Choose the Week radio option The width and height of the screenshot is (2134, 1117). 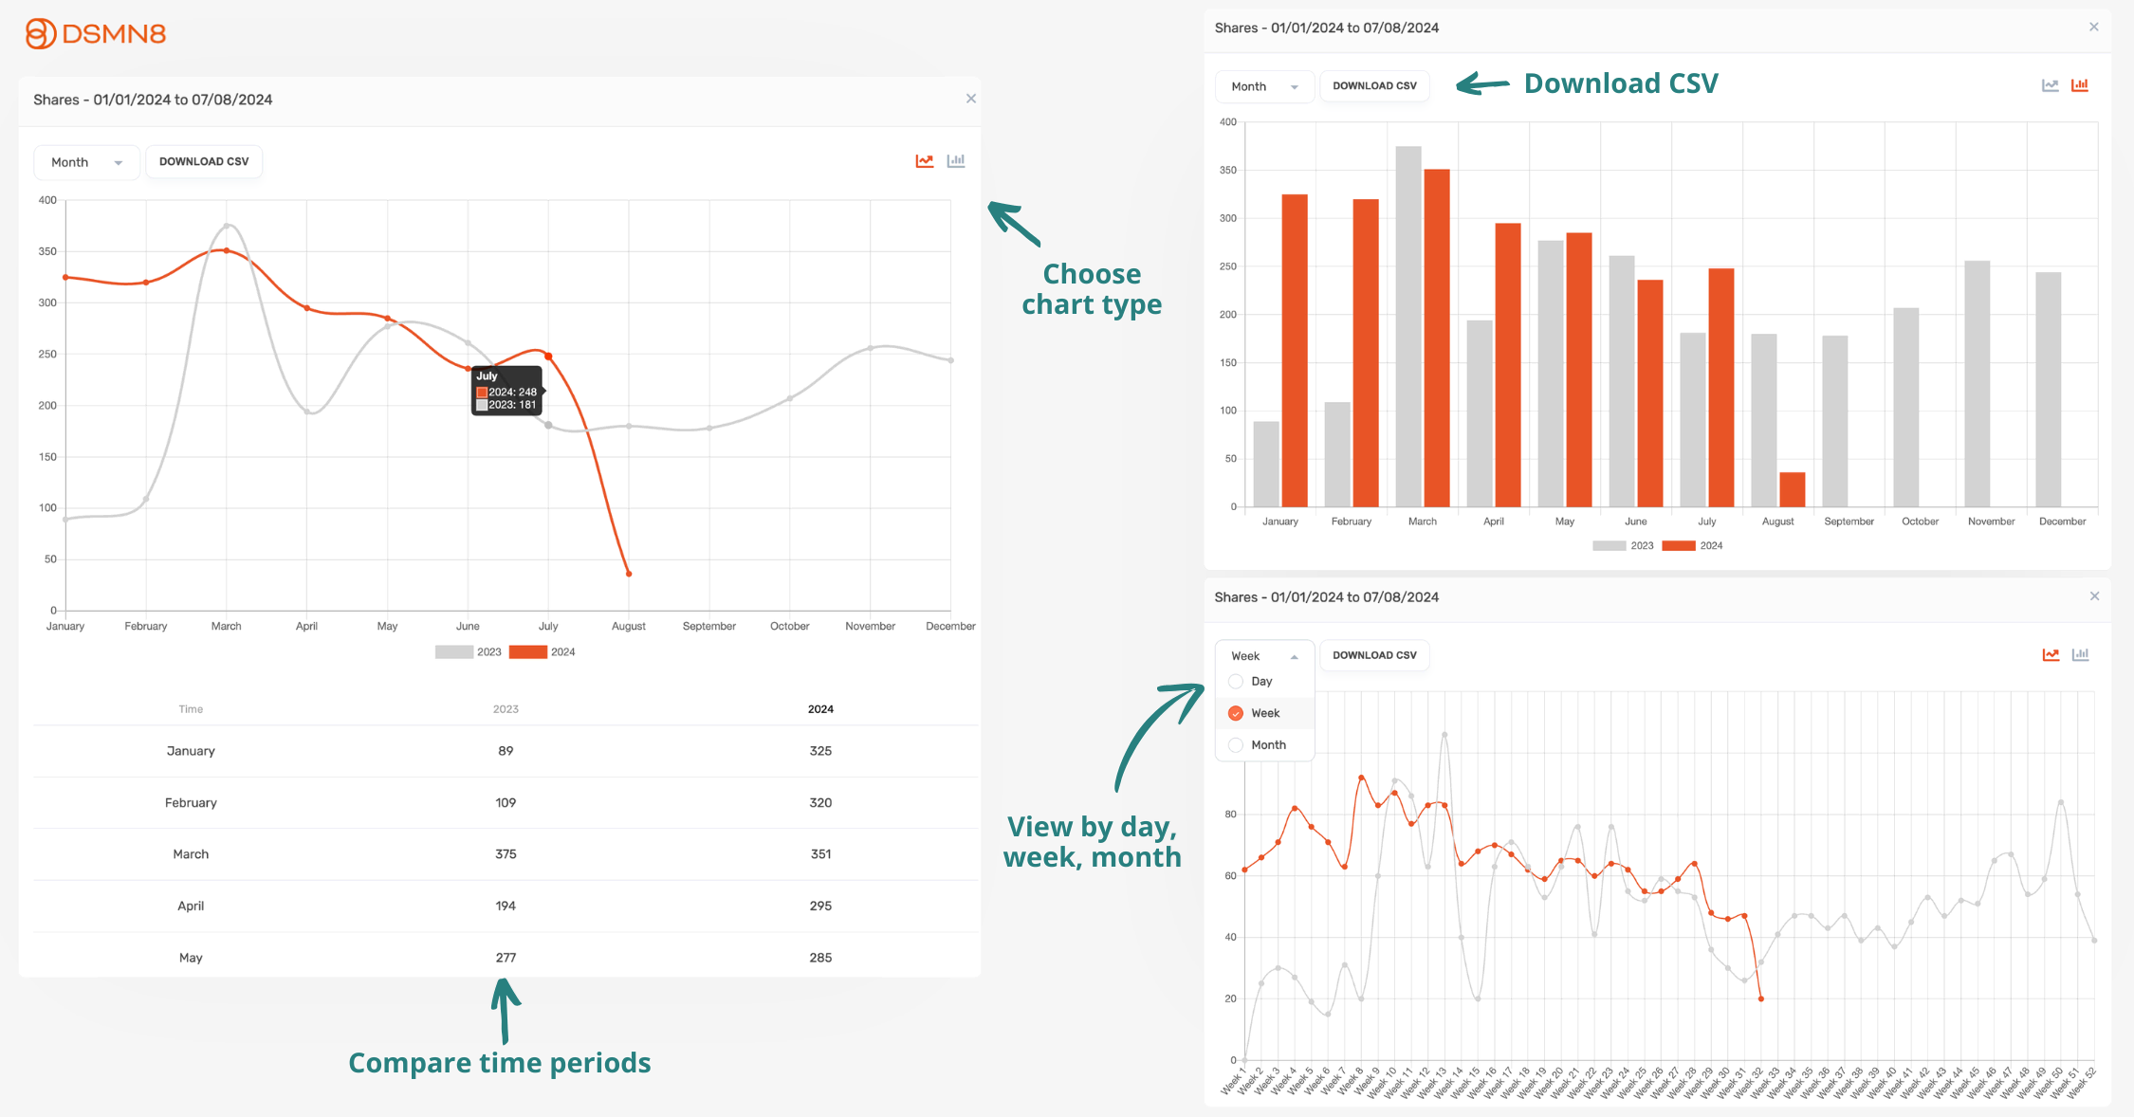tap(1236, 713)
